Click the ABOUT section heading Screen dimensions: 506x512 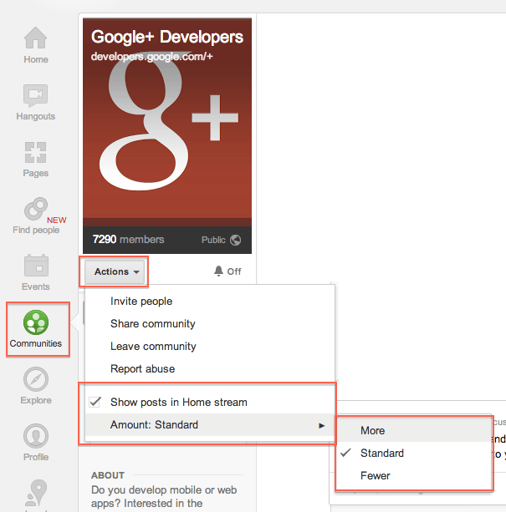coord(108,475)
